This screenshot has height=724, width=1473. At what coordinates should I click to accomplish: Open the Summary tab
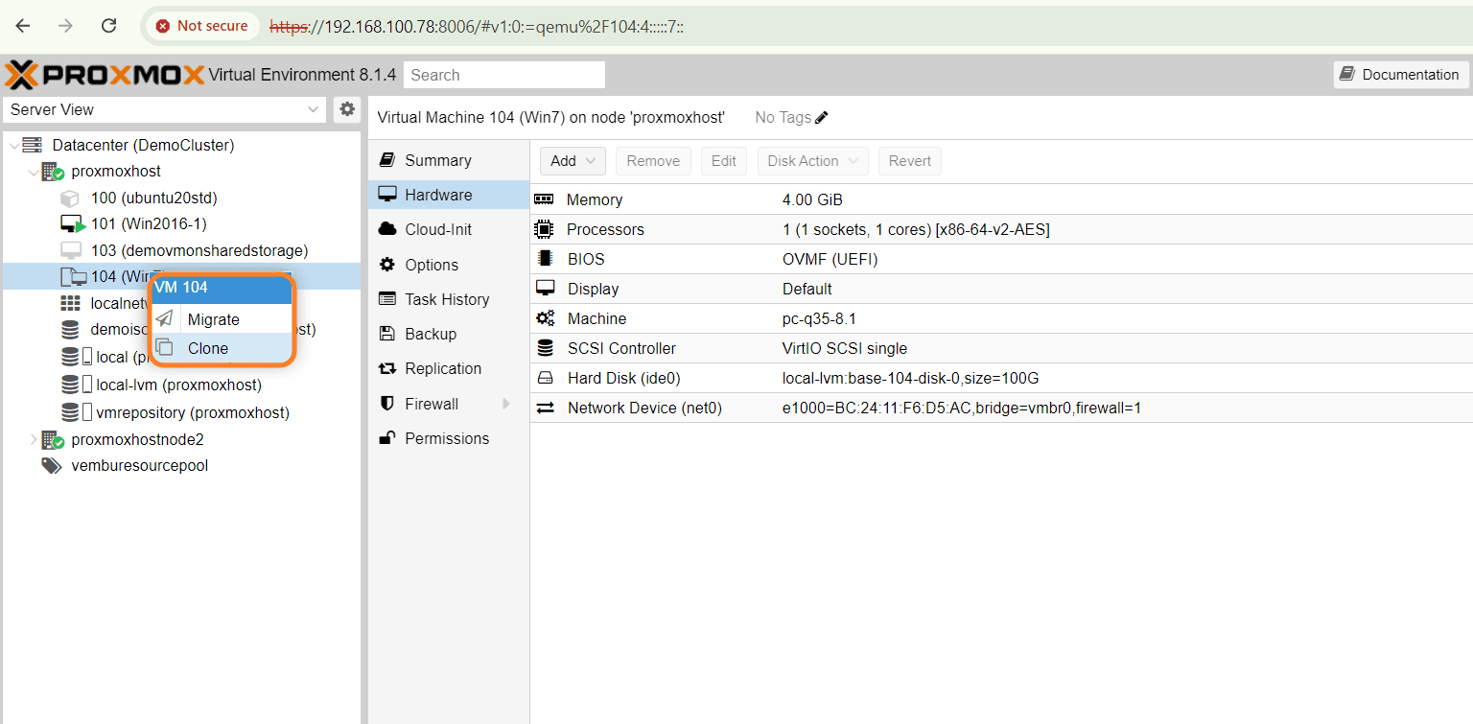(x=449, y=160)
